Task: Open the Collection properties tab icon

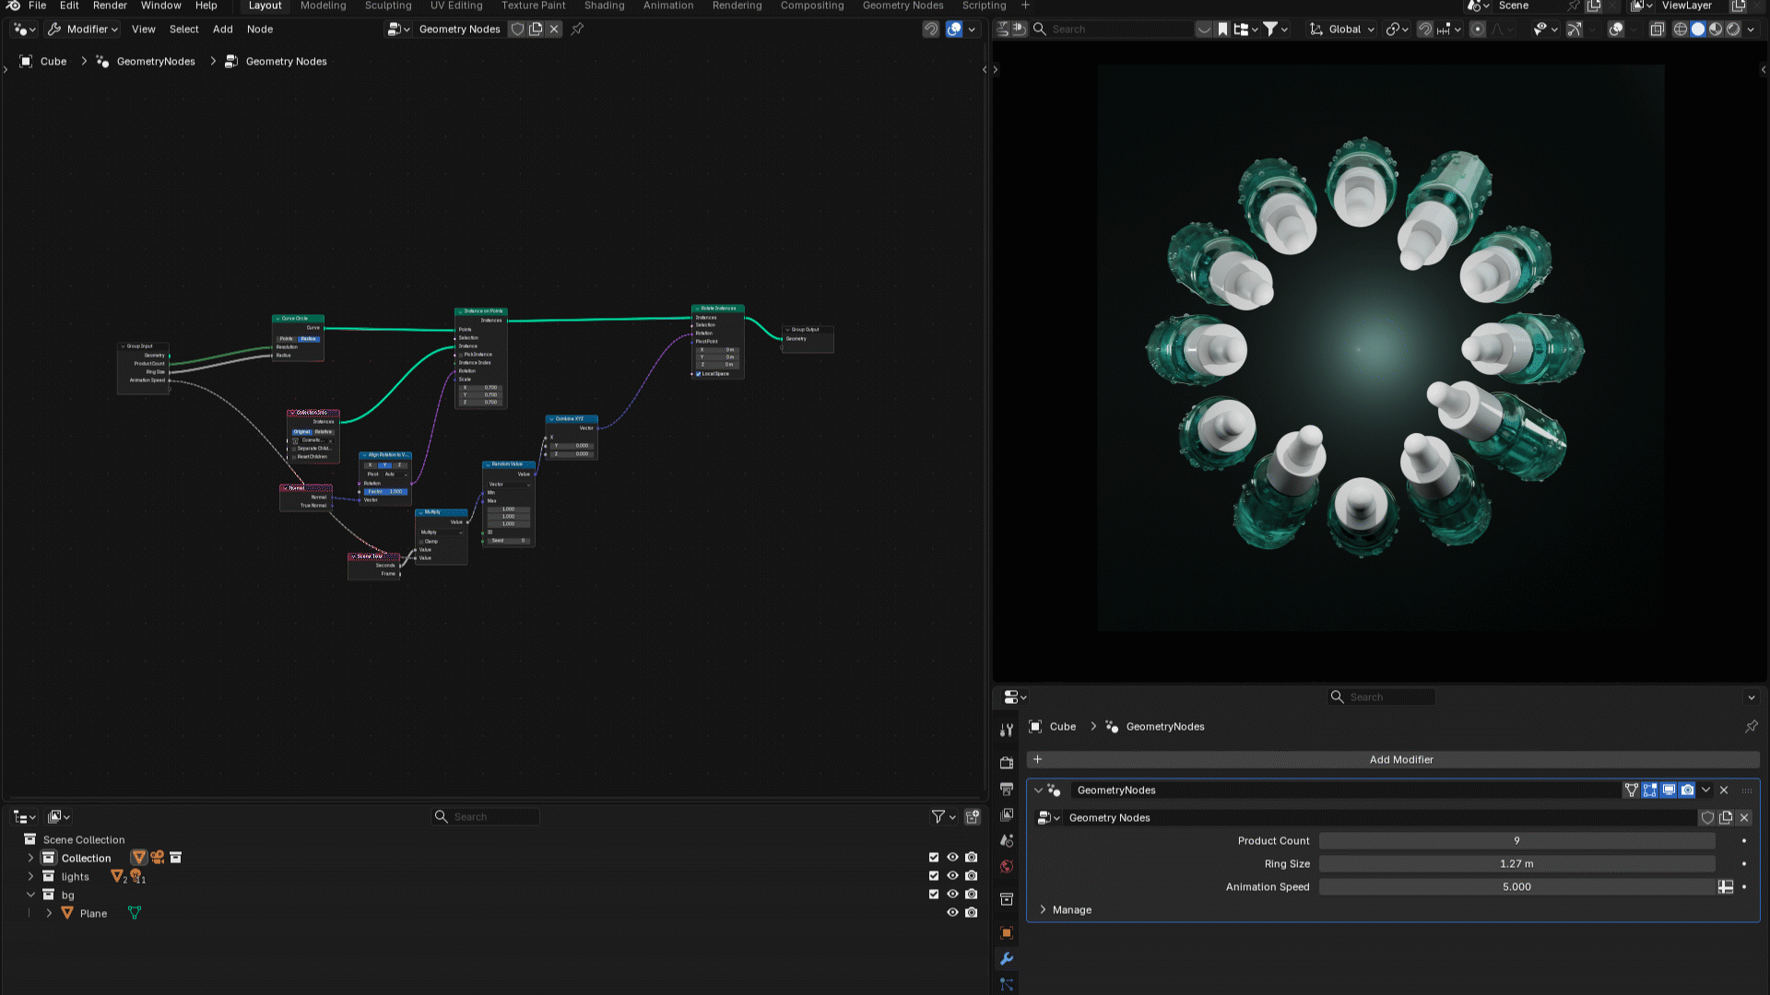Action: point(1007,899)
